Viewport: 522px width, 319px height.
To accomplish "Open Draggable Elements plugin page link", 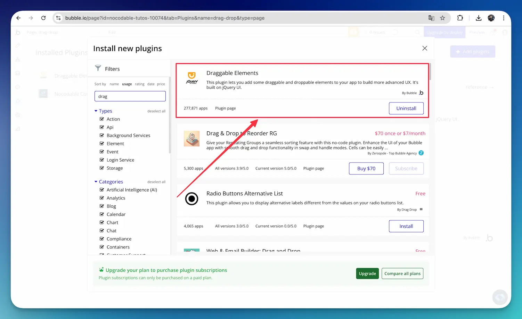I will (225, 108).
